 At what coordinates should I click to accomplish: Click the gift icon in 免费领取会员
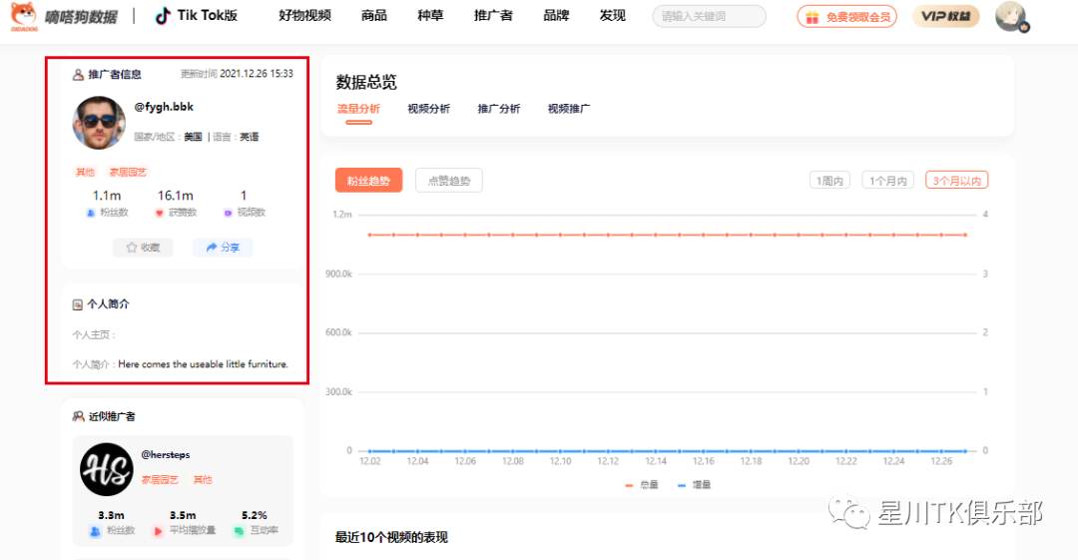pos(812,17)
